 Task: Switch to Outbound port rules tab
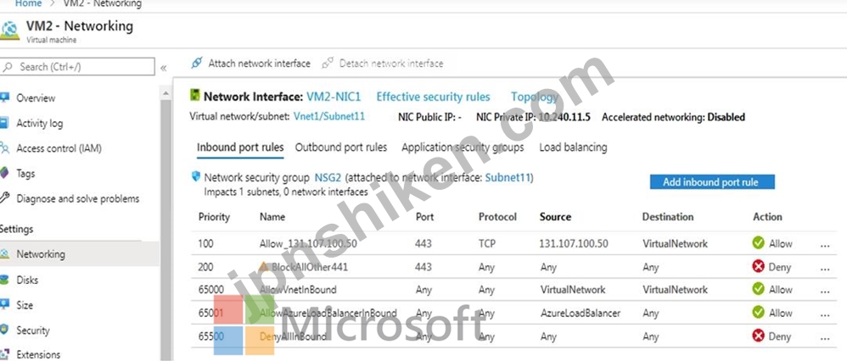coord(341,147)
